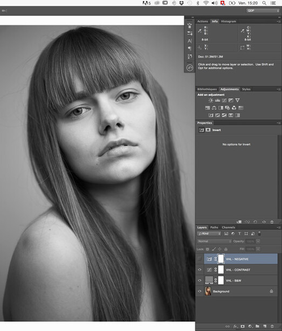Viewport: 282px width, 331px height.
Task: Add a Levels adjustment
Action: coord(217,100)
